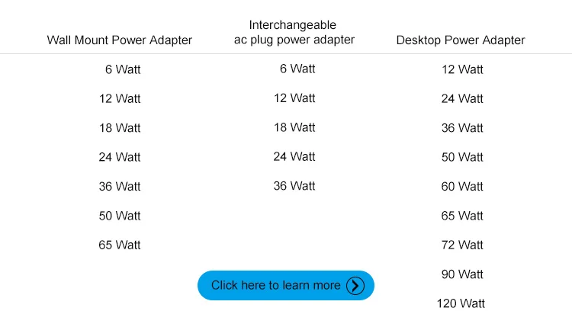Choose 120 Watt under Desktop Power Adapter
Image resolution: width=572 pixels, height=327 pixels.
[x=461, y=303]
